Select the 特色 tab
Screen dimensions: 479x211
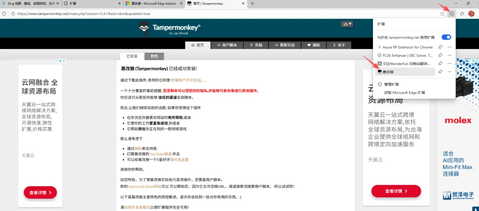[154, 56]
